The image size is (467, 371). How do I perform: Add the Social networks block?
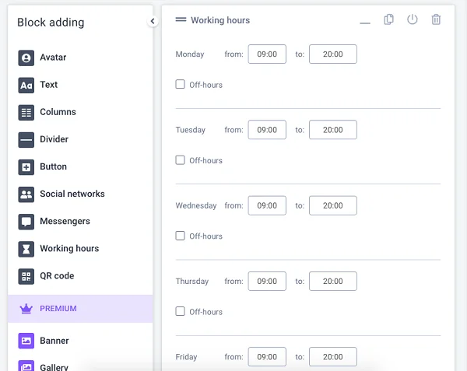coord(61,194)
